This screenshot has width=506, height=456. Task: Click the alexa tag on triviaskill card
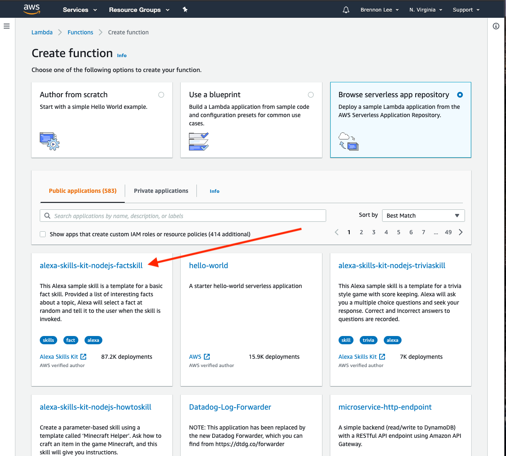point(392,340)
